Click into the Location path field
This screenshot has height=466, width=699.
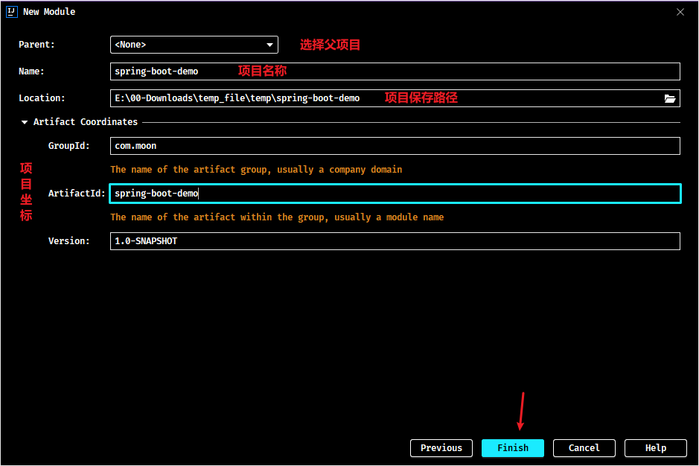click(386, 98)
